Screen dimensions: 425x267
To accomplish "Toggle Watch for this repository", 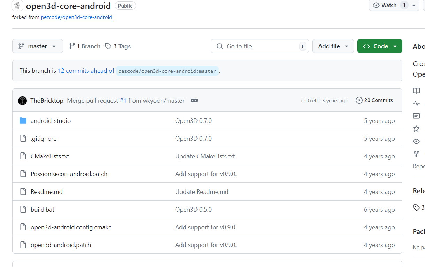I will pyautogui.click(x=385, y=5).
